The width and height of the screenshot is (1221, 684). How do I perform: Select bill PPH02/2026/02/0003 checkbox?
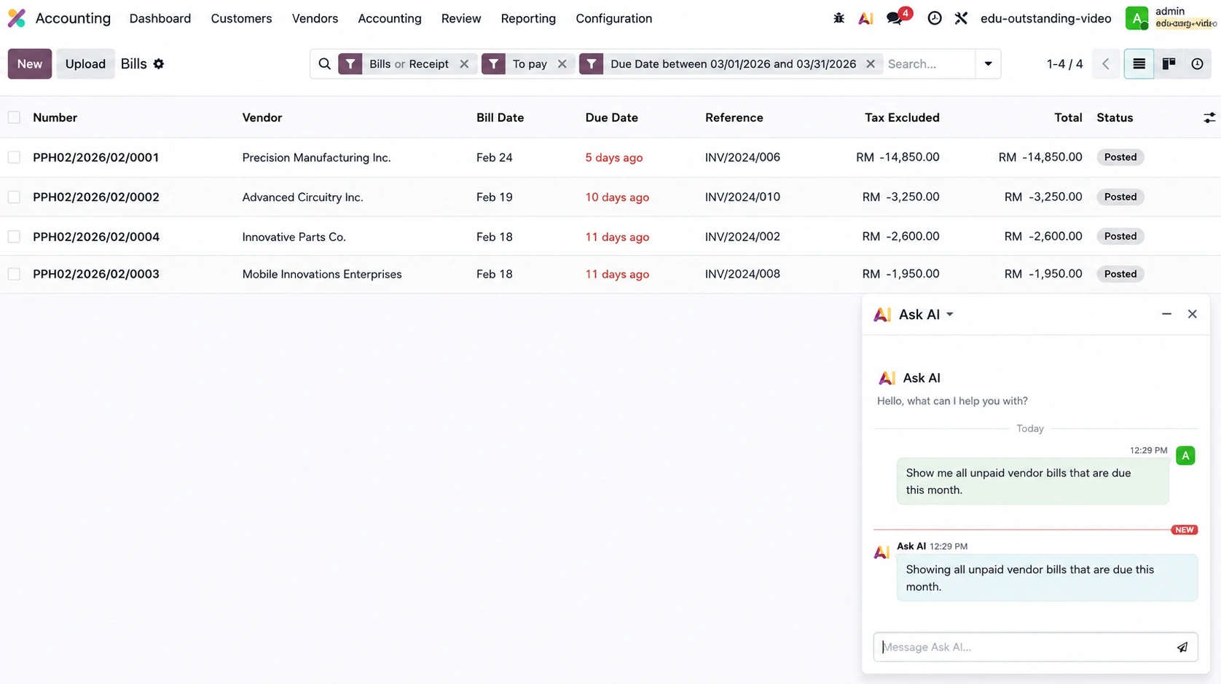click(x=14, y=274)
